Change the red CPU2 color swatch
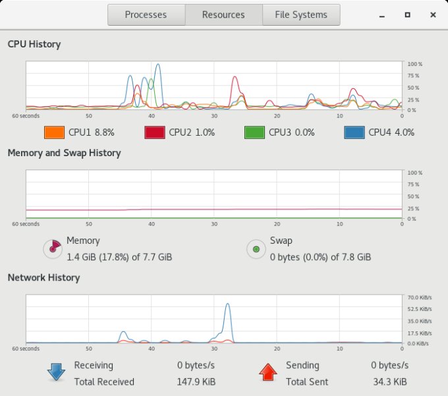The height and width of the screenshot is (396, 448). coord(154,132)
